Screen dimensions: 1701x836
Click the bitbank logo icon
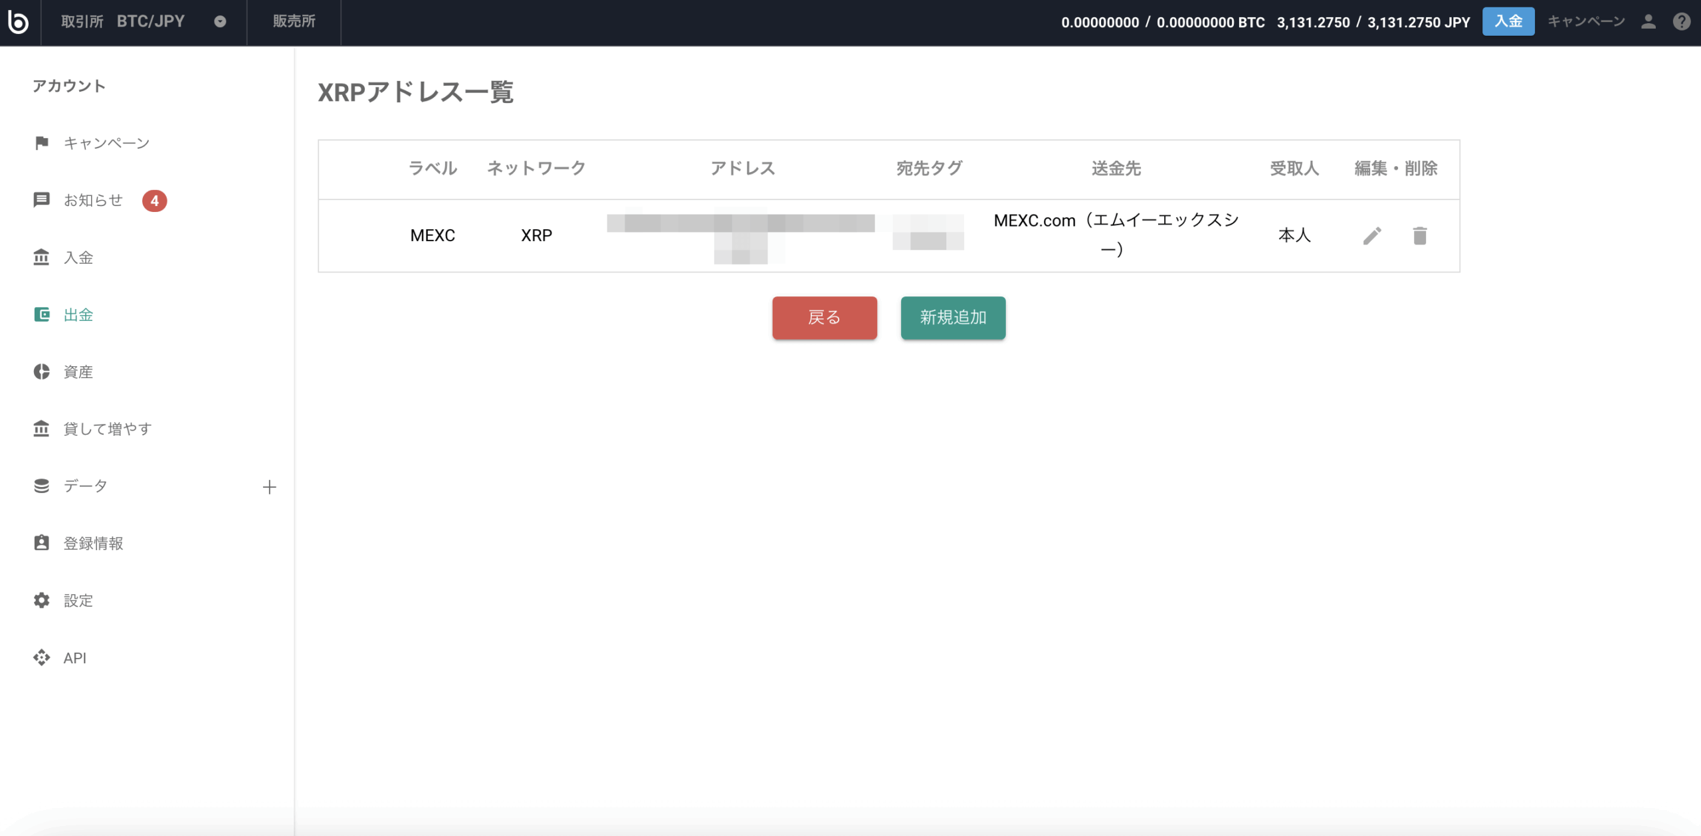[x=19, y=22]
